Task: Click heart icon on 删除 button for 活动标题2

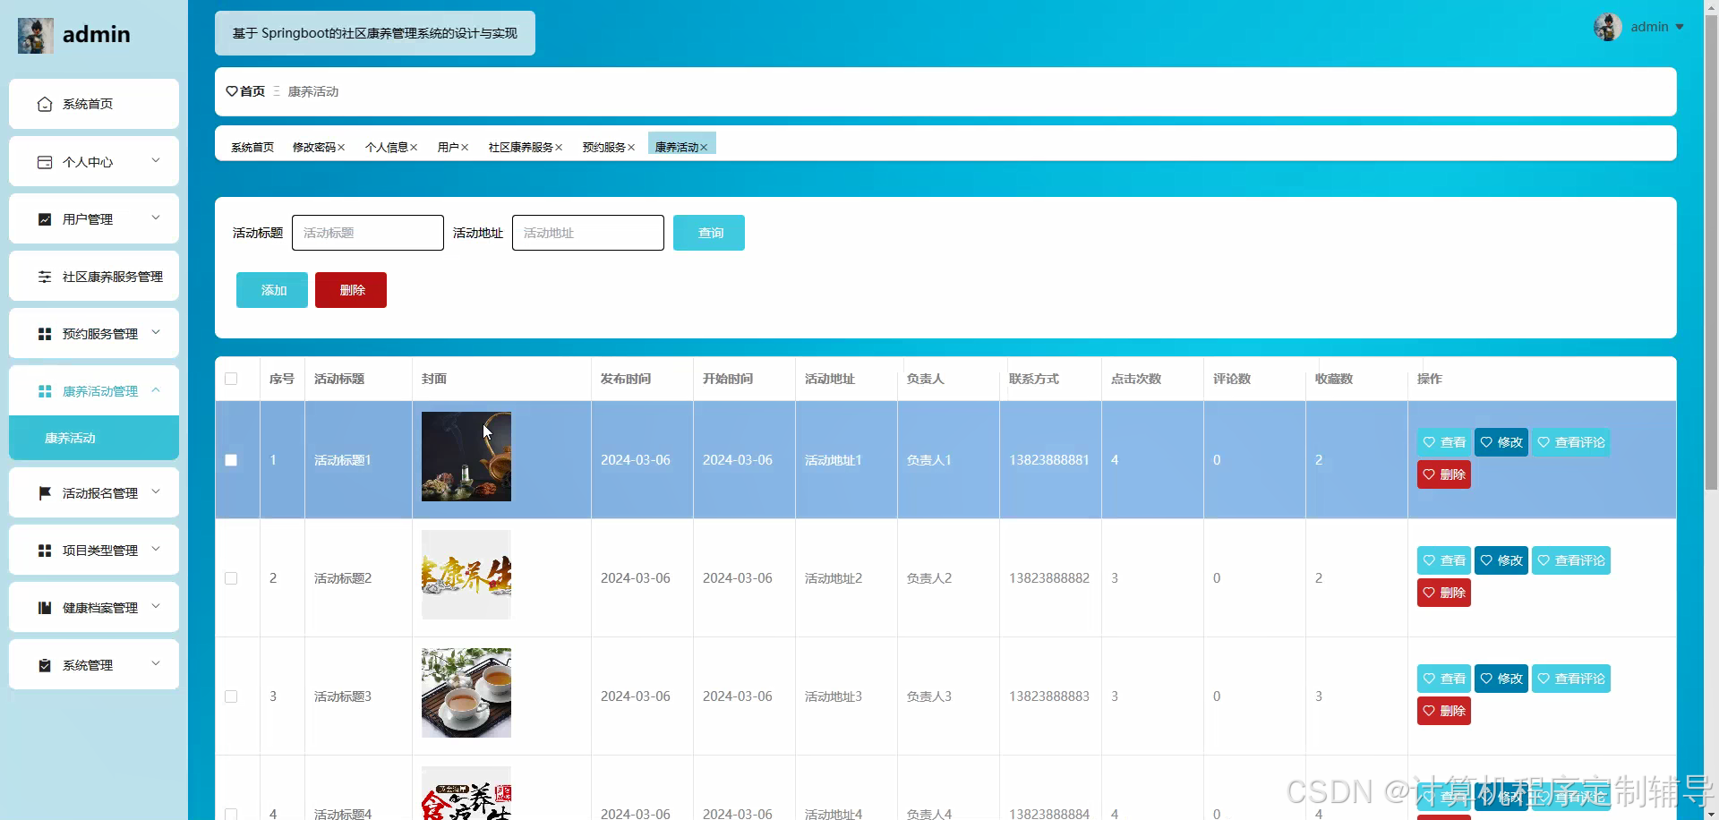Action: (1429, 593)
